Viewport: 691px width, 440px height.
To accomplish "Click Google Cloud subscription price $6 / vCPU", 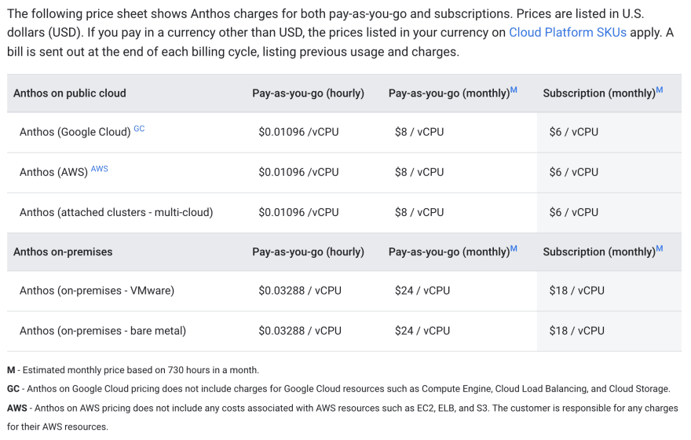I will [574, 132].
